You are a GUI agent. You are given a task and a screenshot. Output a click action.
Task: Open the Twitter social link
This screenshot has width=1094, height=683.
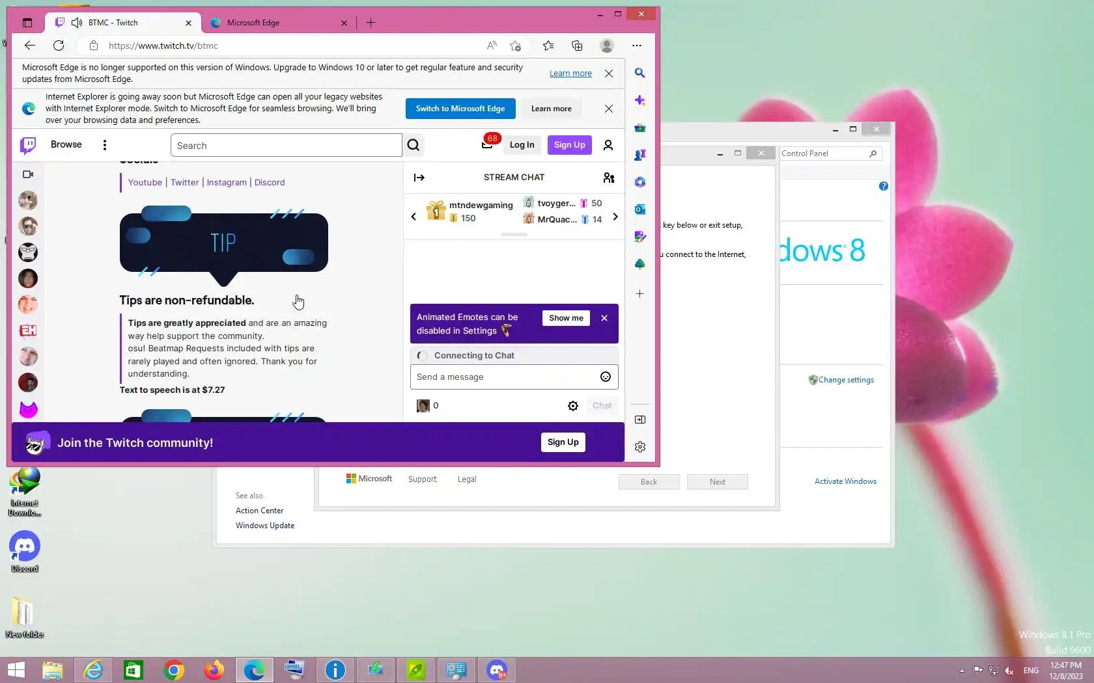coord(185,182)
